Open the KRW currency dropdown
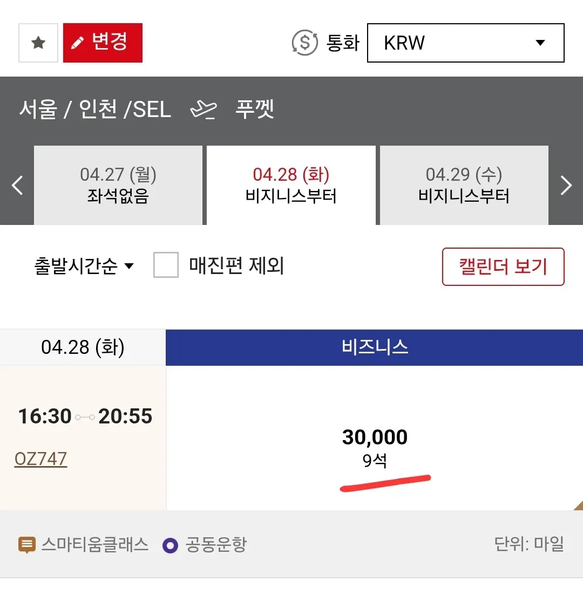Viewport: 583px width, 602px height. pyautogui.click(x=465, y=43)
